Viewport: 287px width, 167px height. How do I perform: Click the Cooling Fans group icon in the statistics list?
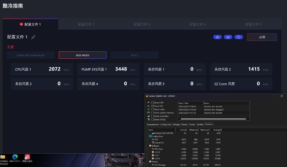coord(150,136)
